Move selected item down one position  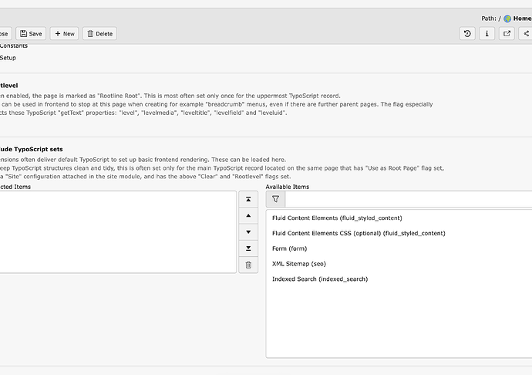click(248, 231)
